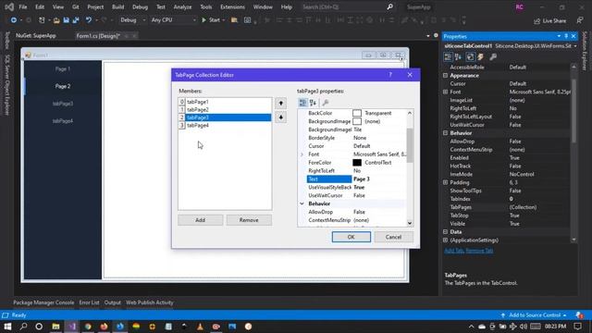This screenshot has height=333, width=592.
Task: Open File Explorer from the taskbar
Action: click(x=55, y=327)
